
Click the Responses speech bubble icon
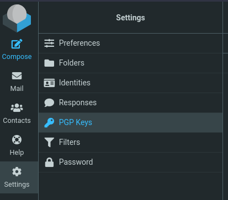coord(49,102)
